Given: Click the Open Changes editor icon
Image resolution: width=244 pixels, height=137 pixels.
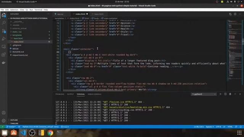Looking at the screenshot, I should [x=230, y=14].
